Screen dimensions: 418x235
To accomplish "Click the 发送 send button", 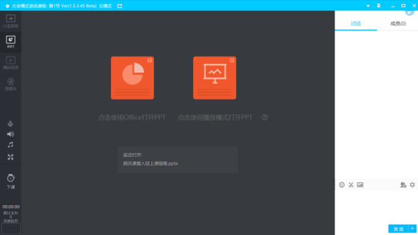I will pyautogui.click(x=398, y=228).
